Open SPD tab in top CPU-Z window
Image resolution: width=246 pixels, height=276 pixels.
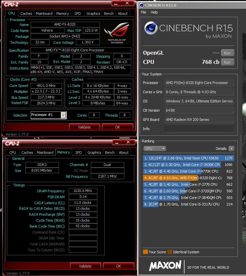78,14
